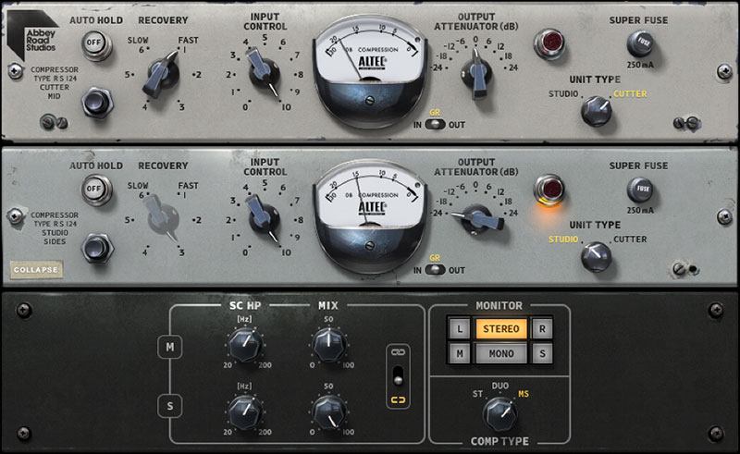Set Recovery to position 1 FAST on Mid unit
Viewport: 740px width, 454px height.
coord(184,50)
